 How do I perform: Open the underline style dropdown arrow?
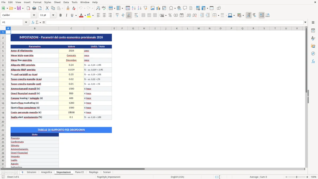pyautogui.click(x=76, y=15)
